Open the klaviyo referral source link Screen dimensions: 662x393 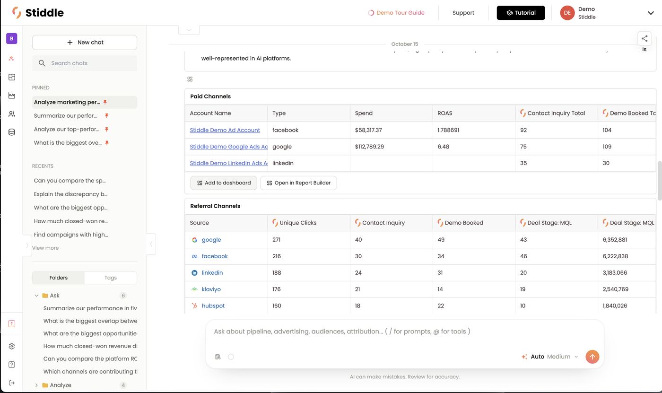(211, 289)
